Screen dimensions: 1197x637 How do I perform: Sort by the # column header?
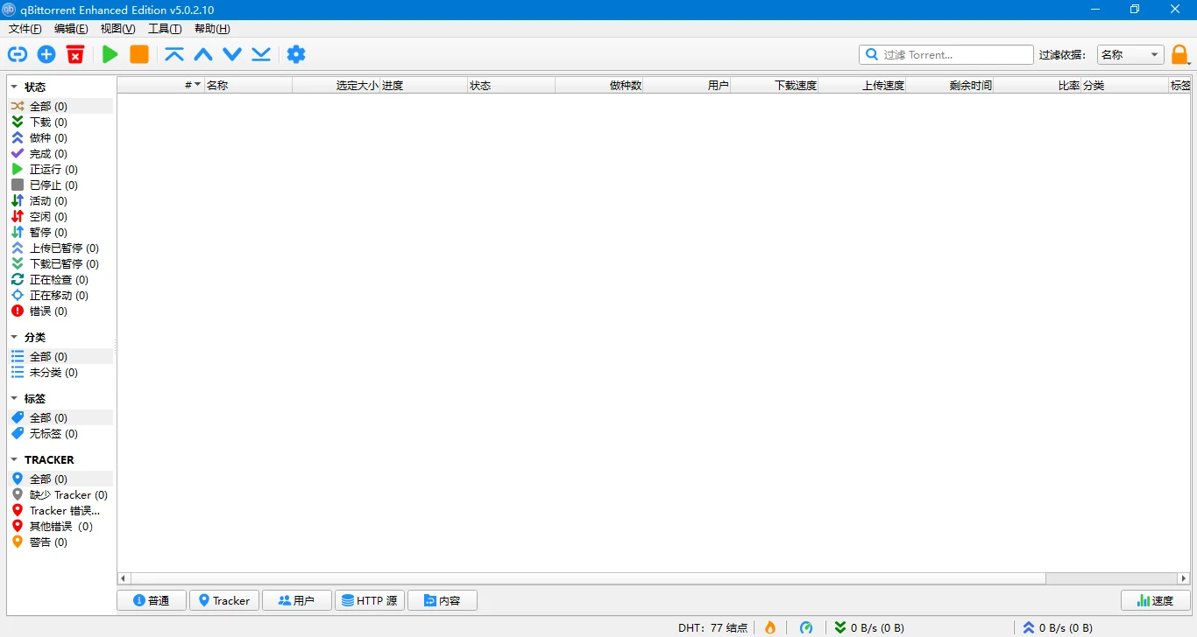161,85
